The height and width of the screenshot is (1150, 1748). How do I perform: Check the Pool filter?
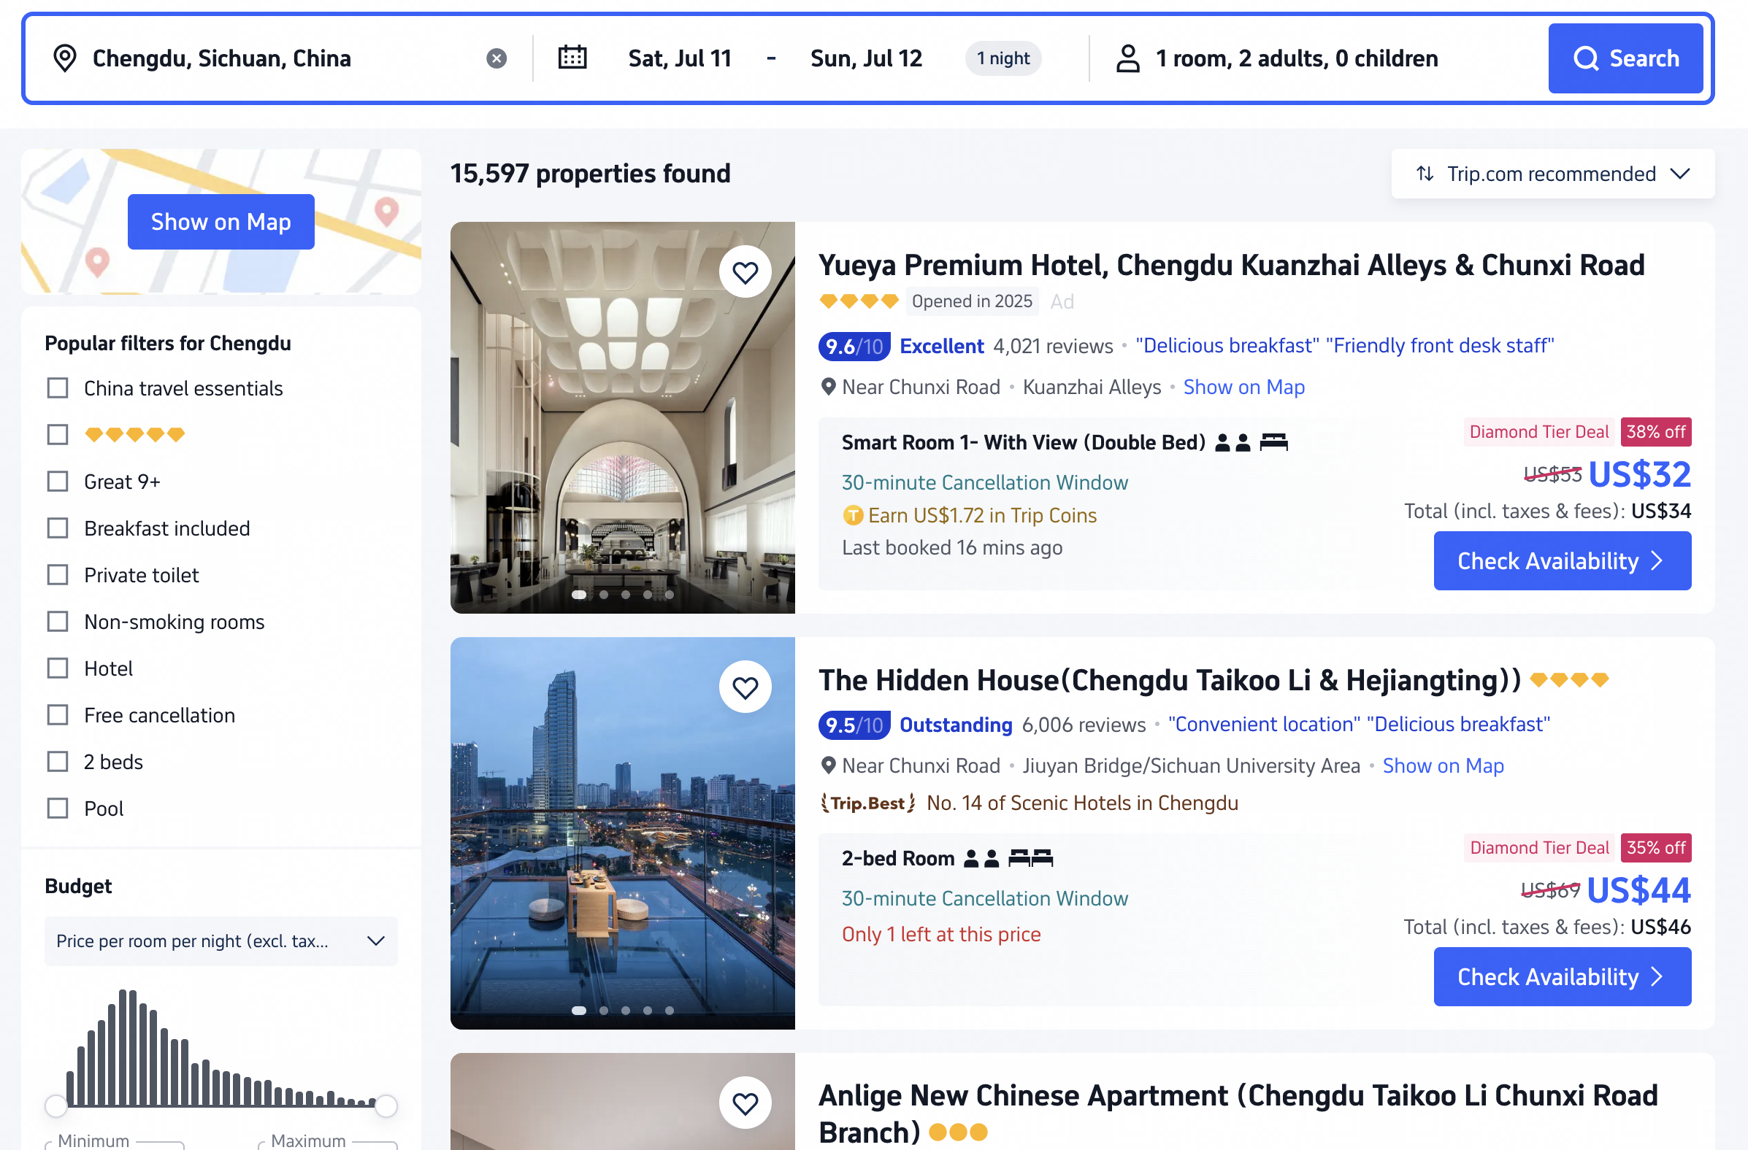(57, 808)
